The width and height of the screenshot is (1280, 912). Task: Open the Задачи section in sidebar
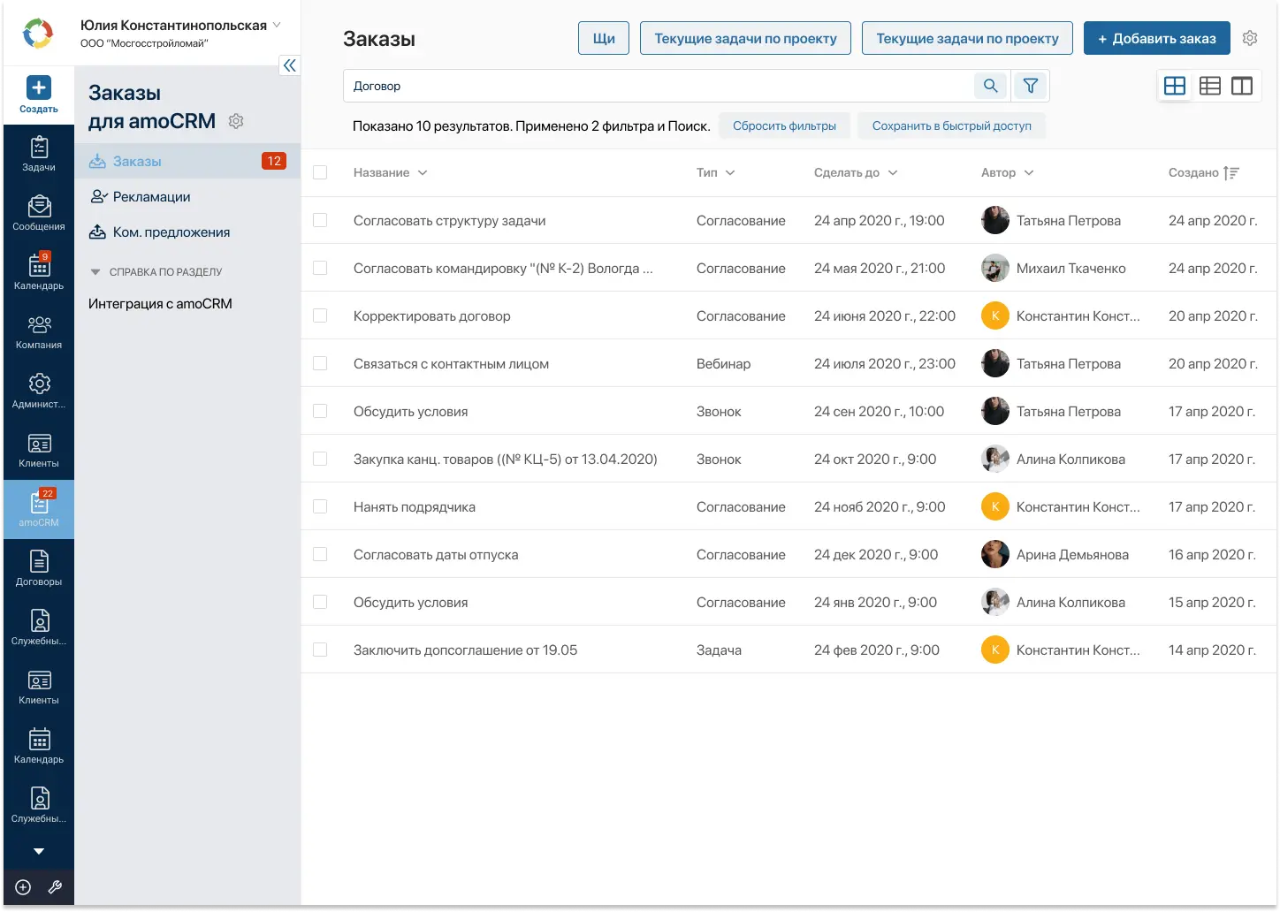pos(39,154)
